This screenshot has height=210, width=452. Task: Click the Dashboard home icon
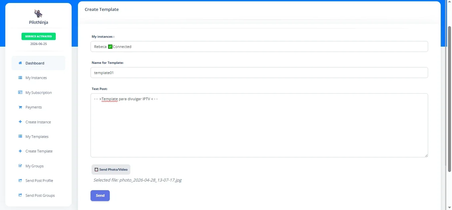[20, 63]
